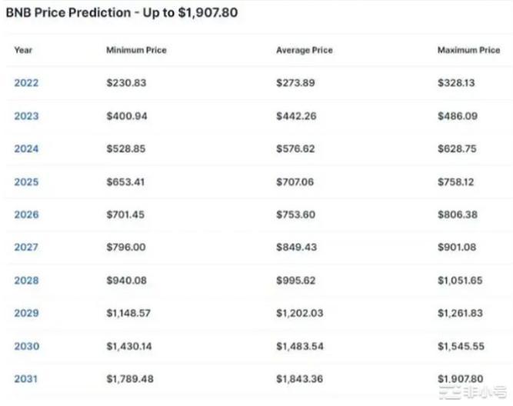Click the 2029 year link
This screenshot has width=513, height=406.
pyautogui.click(x=26, y=313)
